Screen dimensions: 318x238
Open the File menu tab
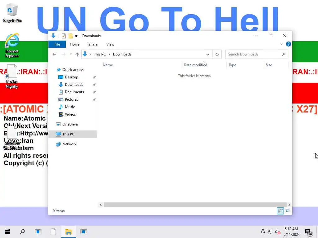click(x=57, y=44)
